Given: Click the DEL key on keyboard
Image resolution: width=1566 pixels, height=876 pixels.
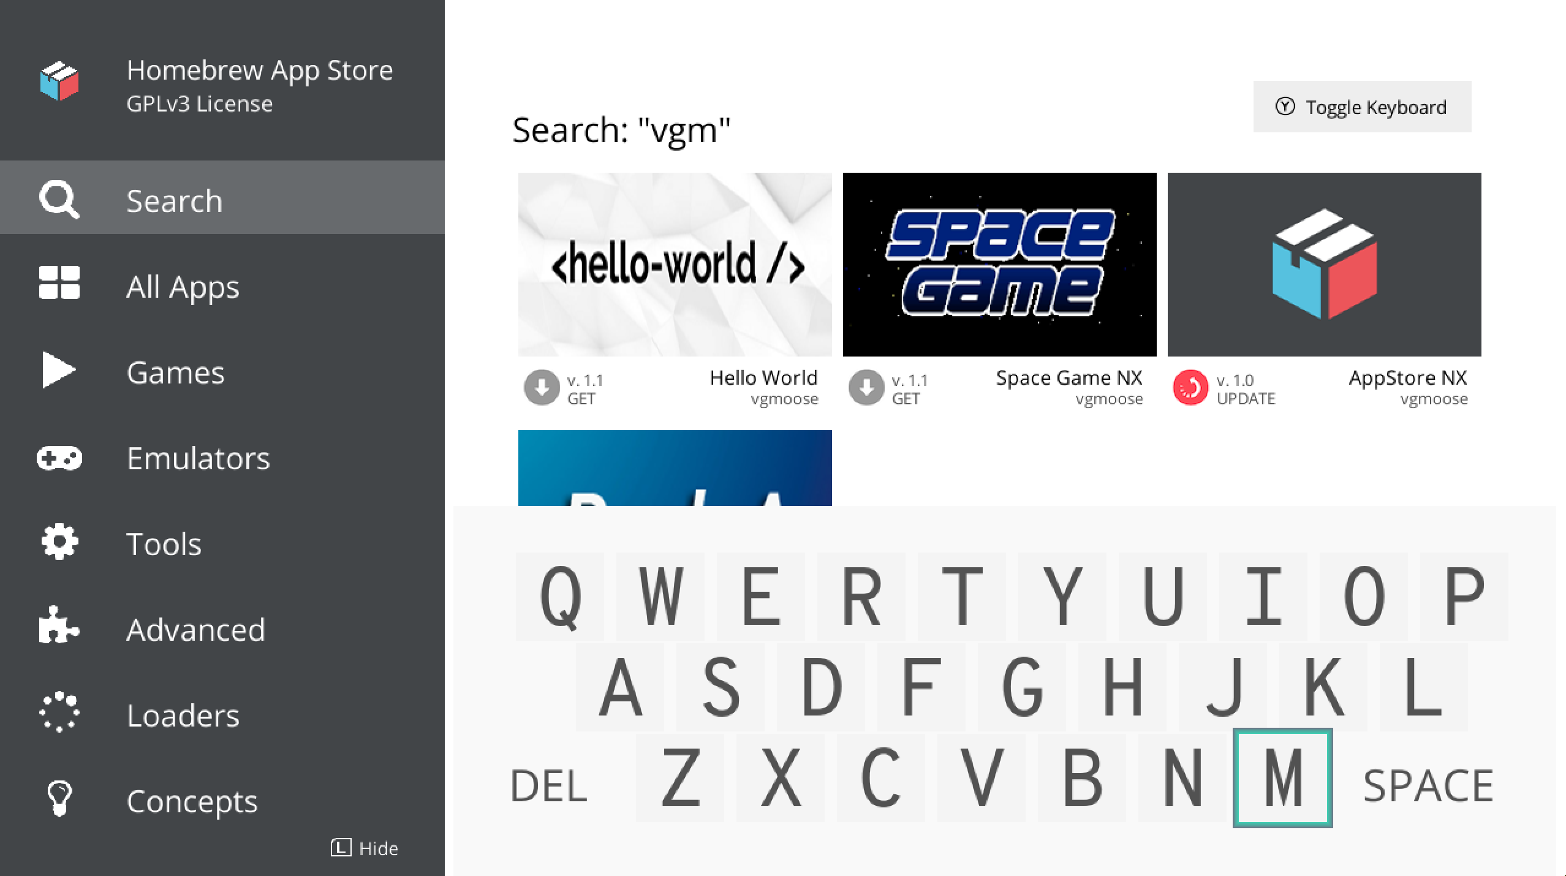Looking at the screenshot, I should click(548, 782).
